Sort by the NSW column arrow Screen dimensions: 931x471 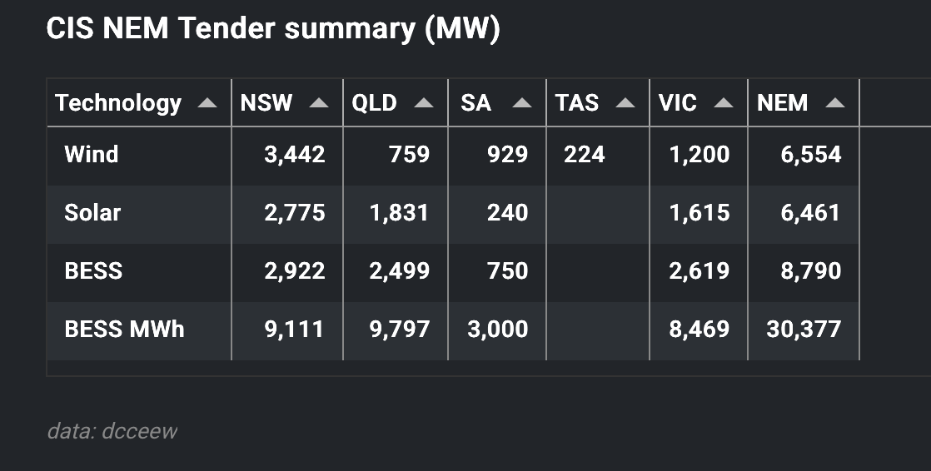(x=318, y=103)
